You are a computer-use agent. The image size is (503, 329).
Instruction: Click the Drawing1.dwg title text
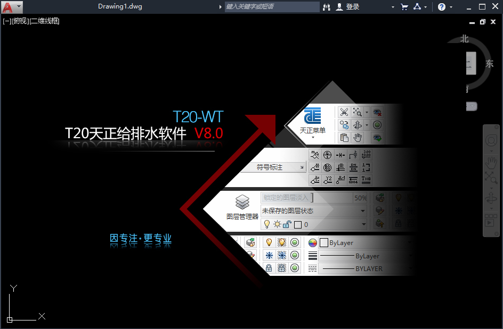pyautogui.click(x=120, y=6)
